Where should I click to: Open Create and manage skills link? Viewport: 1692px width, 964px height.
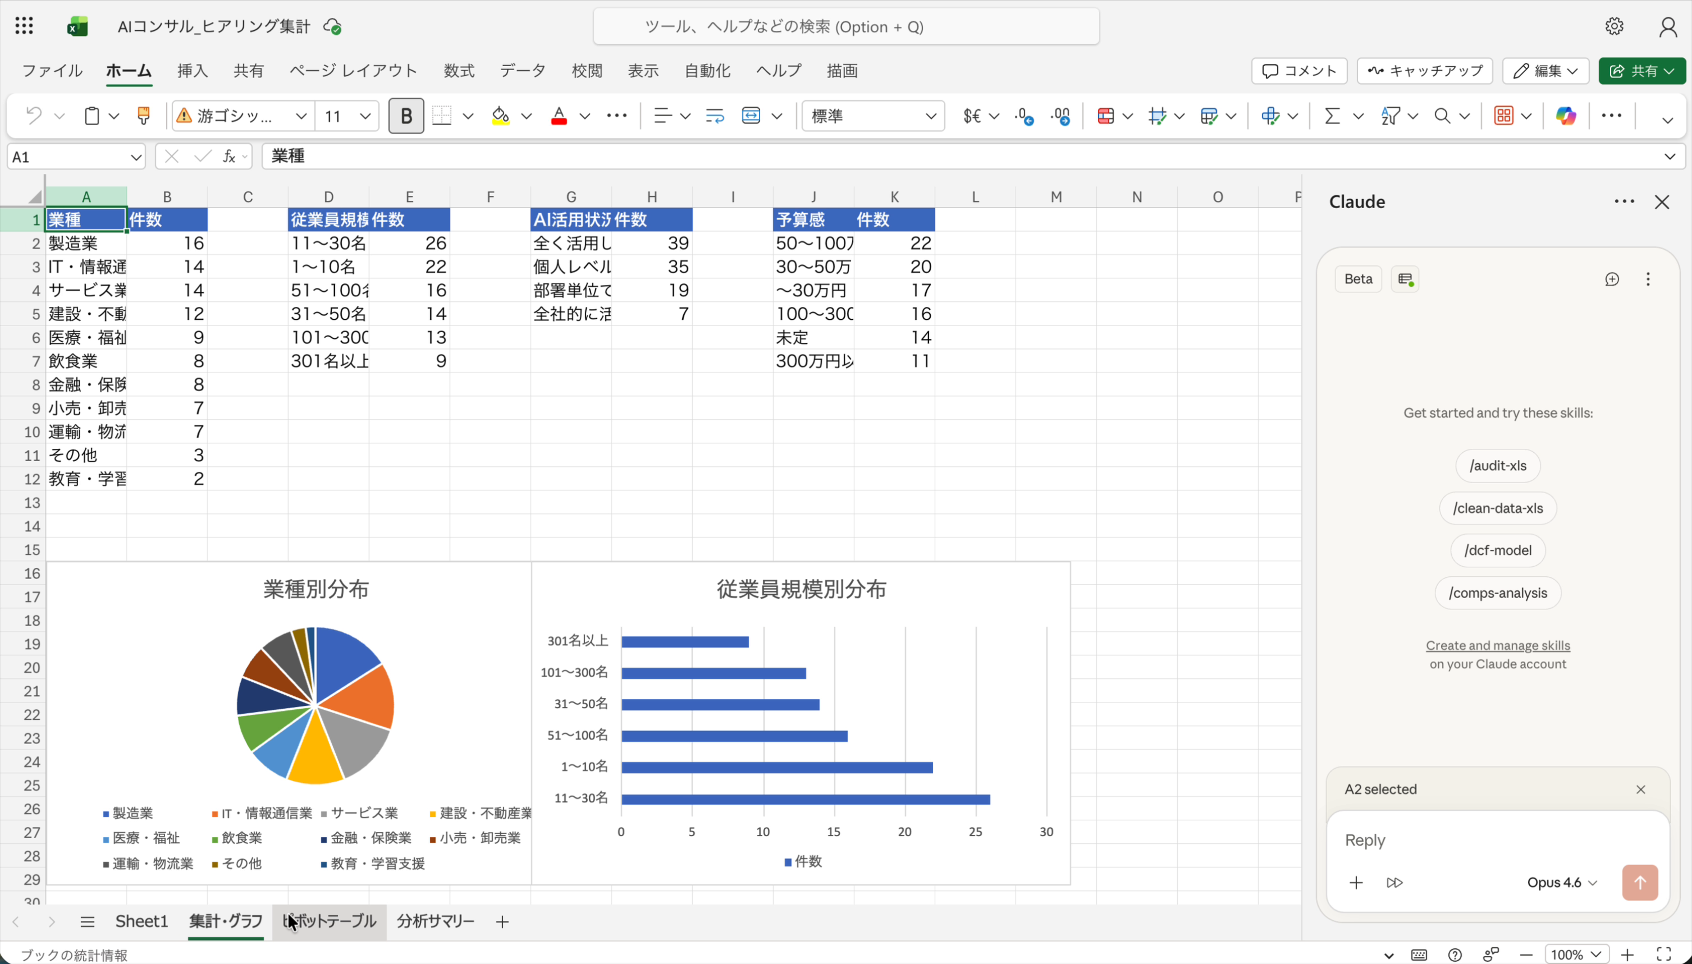[1497, 645]
